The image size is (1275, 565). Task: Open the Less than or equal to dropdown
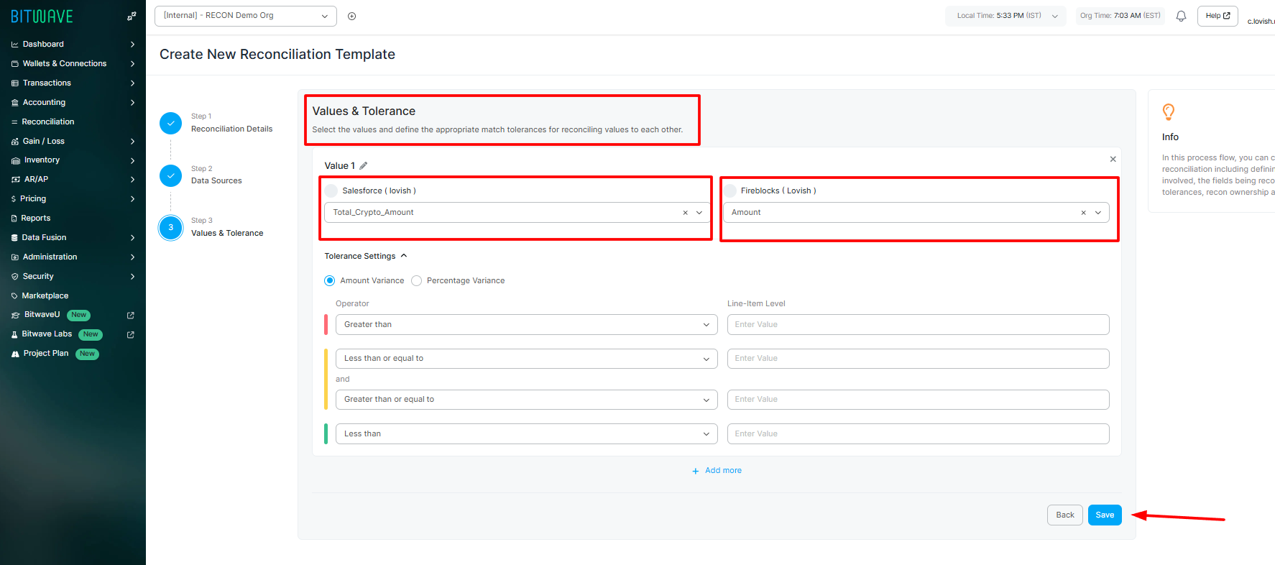point(527,359)
